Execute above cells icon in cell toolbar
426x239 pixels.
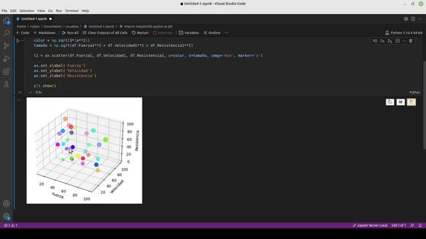[382, 41]
